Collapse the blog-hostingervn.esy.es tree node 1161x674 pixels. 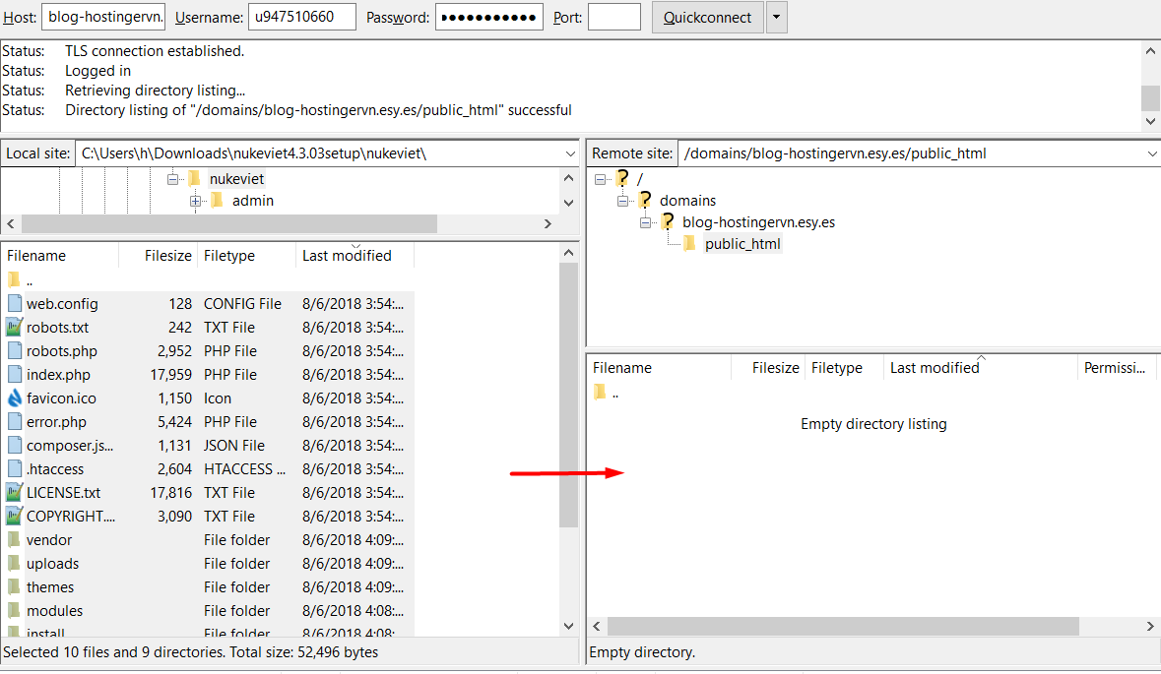(645, 222)
